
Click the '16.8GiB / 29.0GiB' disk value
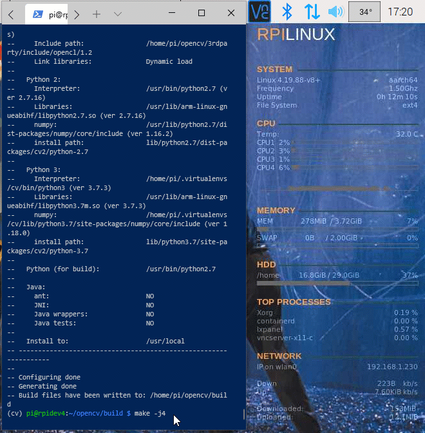(328, 275)
